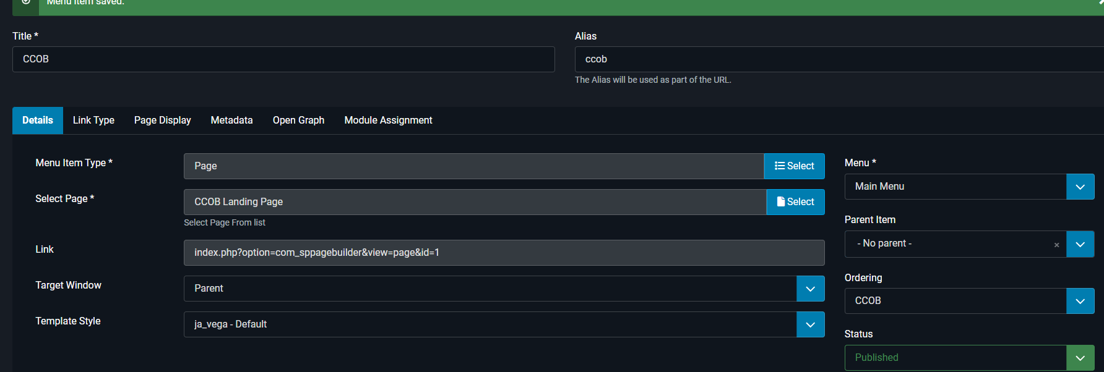Clear the Parent Item with the x icon
Viewport: 1104px width, 372px height.
click(1056, 245)
